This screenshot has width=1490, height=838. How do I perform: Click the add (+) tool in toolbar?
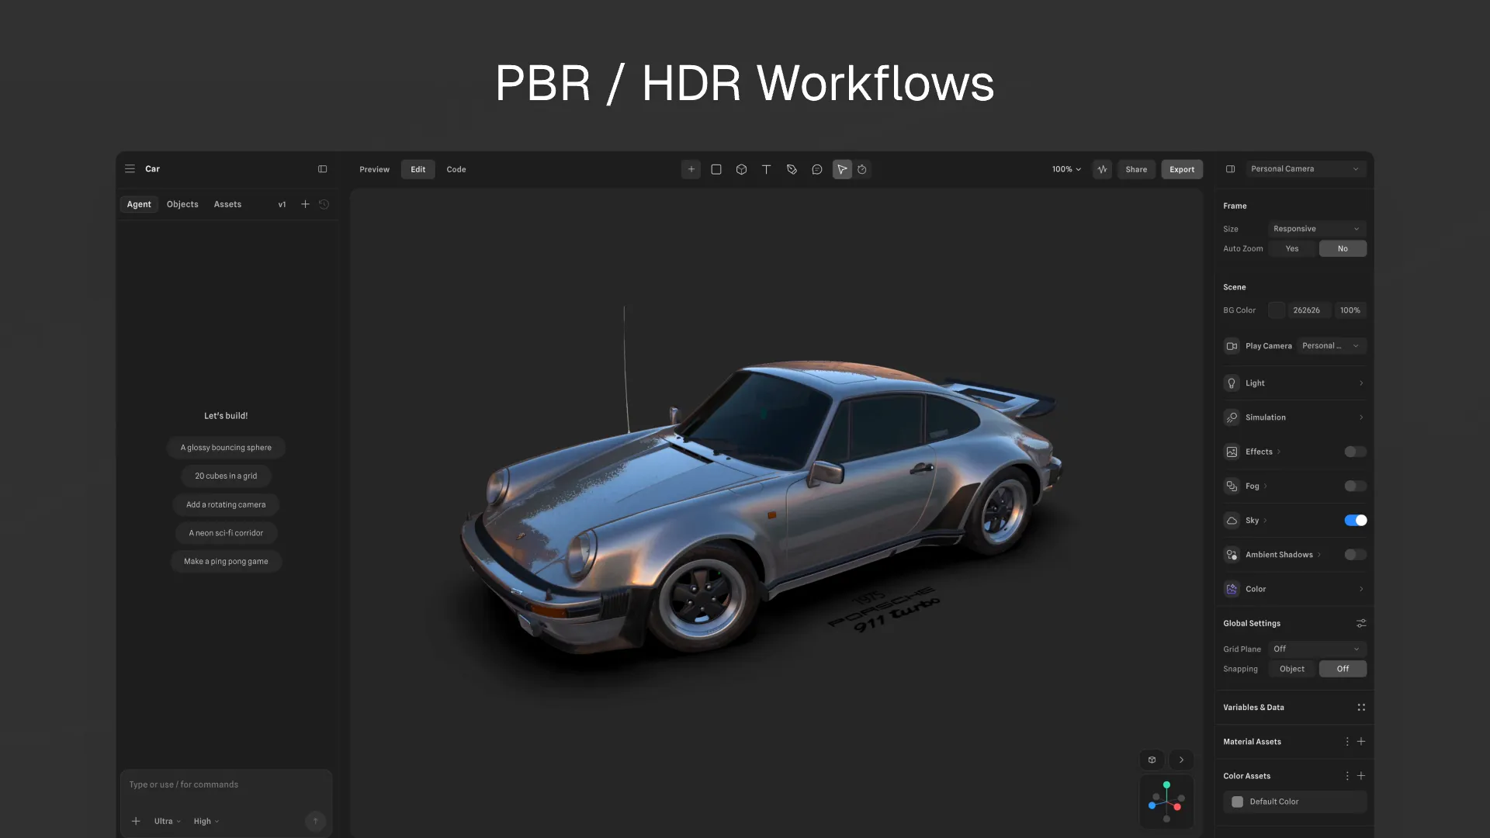click(x=691, y=169)
